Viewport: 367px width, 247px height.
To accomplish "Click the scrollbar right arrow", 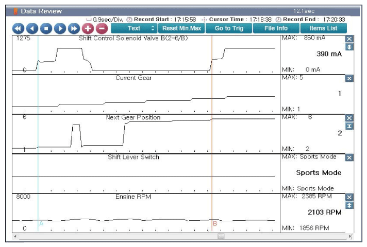I will coord(350,236).
